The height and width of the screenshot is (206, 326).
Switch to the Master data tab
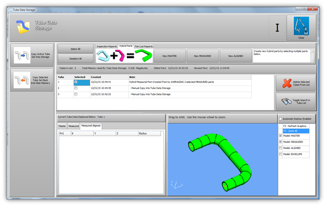pyautogui.click(x=62, y=126)
